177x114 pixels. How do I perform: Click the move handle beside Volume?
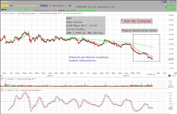6,79
